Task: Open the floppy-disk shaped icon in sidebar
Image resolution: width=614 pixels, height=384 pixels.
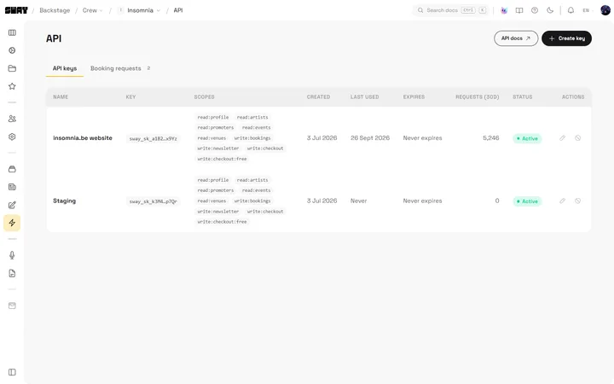Action: (12, 187)
